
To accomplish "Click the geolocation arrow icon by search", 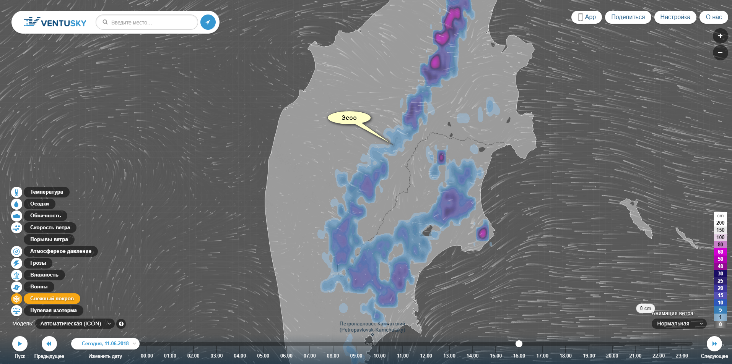I will click(208, 23).
